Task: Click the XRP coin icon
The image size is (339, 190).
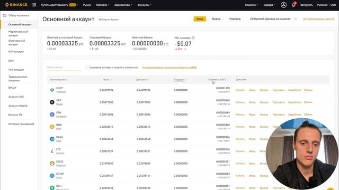Action: [52, 102]
